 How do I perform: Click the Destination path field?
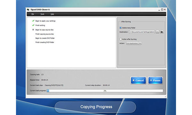click(142, 32)
